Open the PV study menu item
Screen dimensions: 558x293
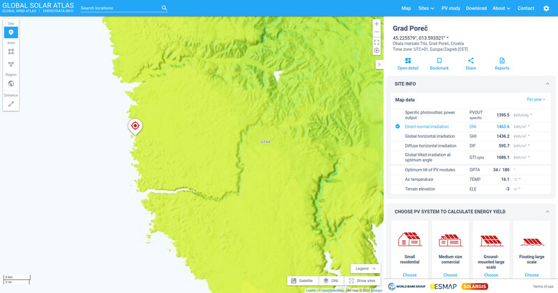pos(451,8)
